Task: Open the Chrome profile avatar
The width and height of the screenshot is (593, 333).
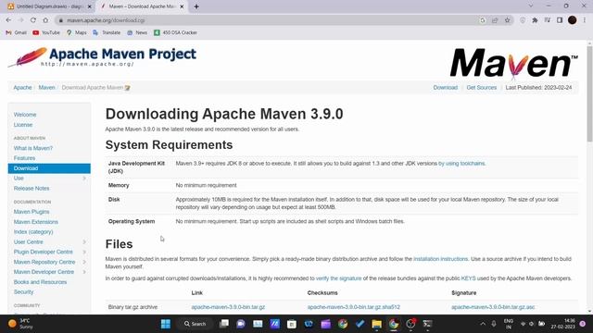Action: (x=573, y=20)
